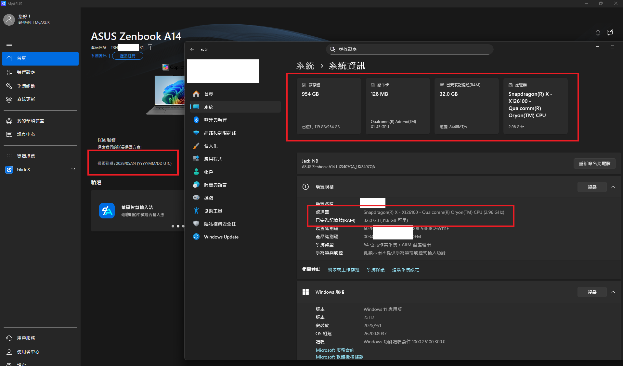Collapse the Windows specifications section
This screenshot has height=366, width=623.
click(x=613, y=292)
